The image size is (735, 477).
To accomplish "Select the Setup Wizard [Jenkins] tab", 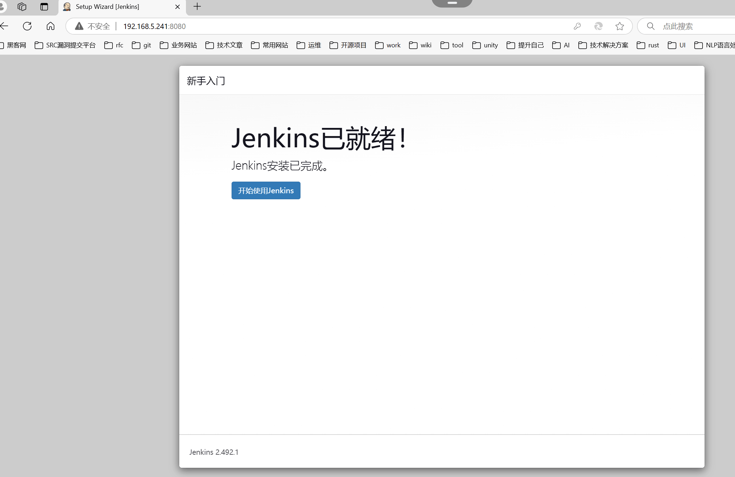I will pyautogui.click(x=122, y=7).
